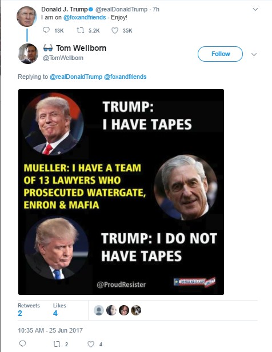Like Trump's tweet with heart icon

pyautogui.click(x=115, y=30)
